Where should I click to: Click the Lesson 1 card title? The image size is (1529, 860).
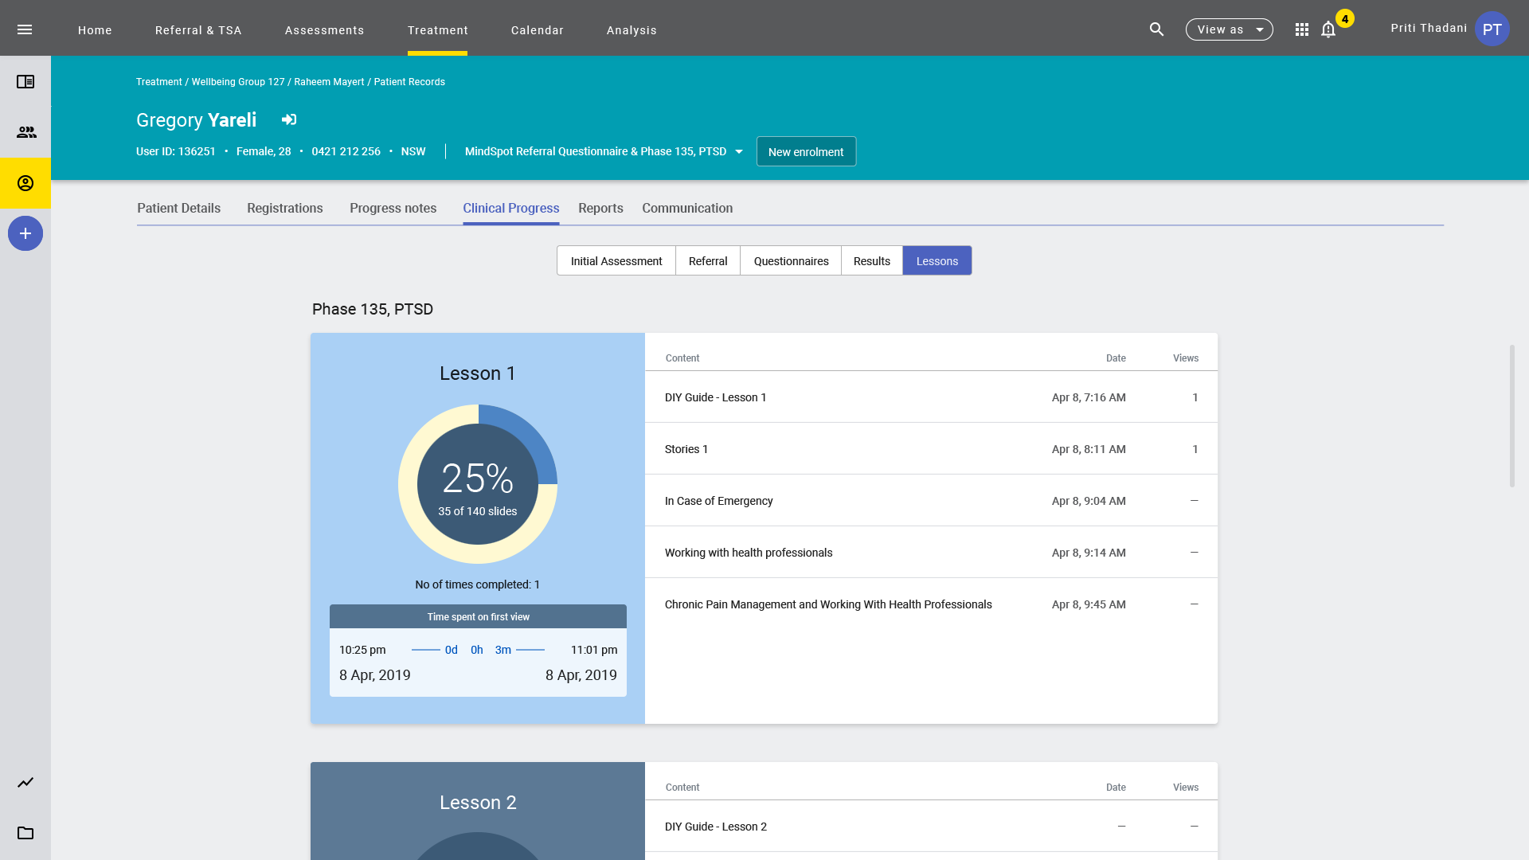[478, 373]
